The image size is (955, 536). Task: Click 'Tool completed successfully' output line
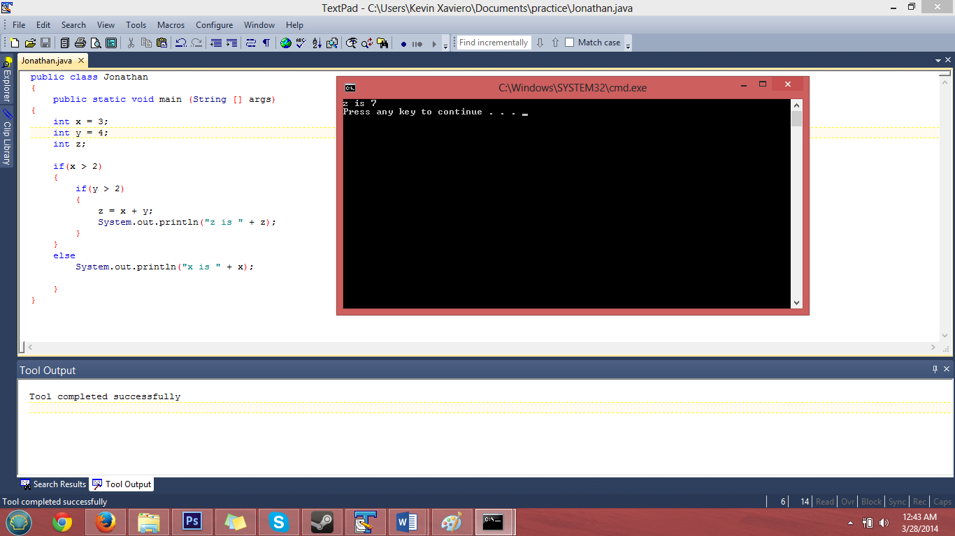point(105,396)
